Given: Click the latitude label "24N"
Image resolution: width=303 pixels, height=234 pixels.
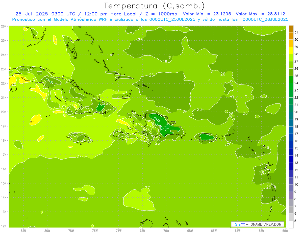Looking at the screenshot, I should click(x=4, y=55).
